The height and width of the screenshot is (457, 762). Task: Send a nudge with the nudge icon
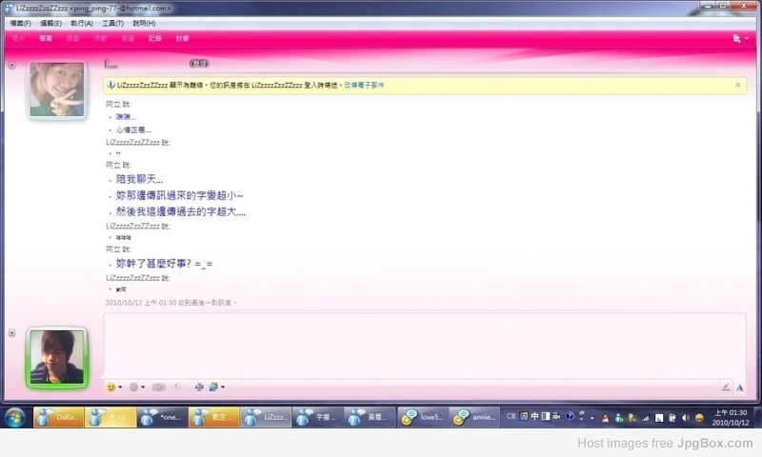coord(159,387)
